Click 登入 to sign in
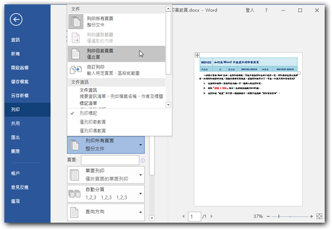The height and width of the screenshot is (230, 332). (250, 10)
